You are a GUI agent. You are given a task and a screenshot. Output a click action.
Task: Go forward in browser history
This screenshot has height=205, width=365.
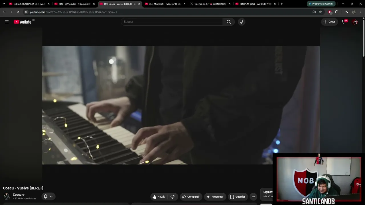(x=11, y=12)
